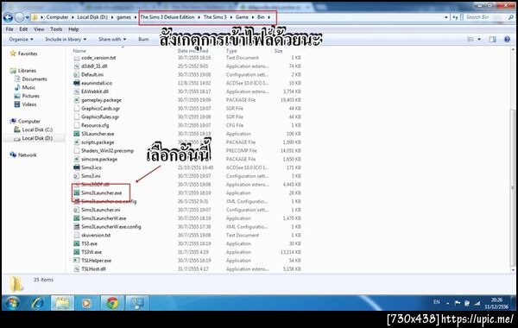Open Libraries in the navigation pane
Screen dimensions: 518x328
(27, 71)
